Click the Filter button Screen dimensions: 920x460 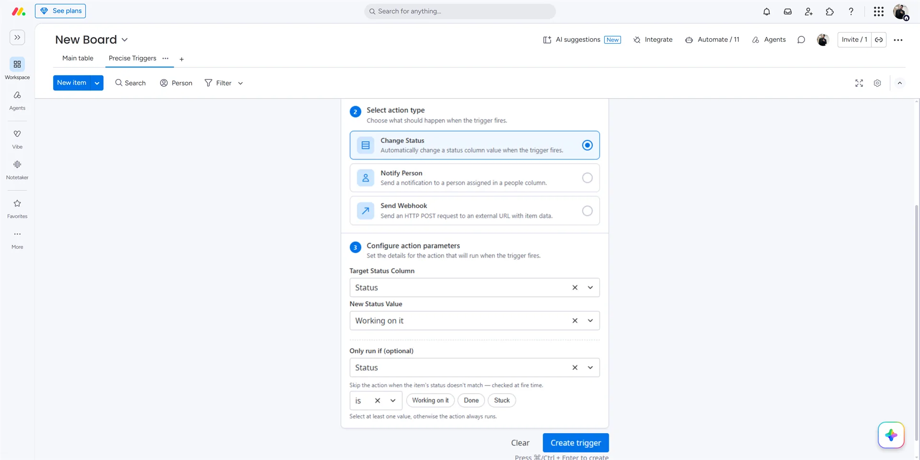(218, 83)
